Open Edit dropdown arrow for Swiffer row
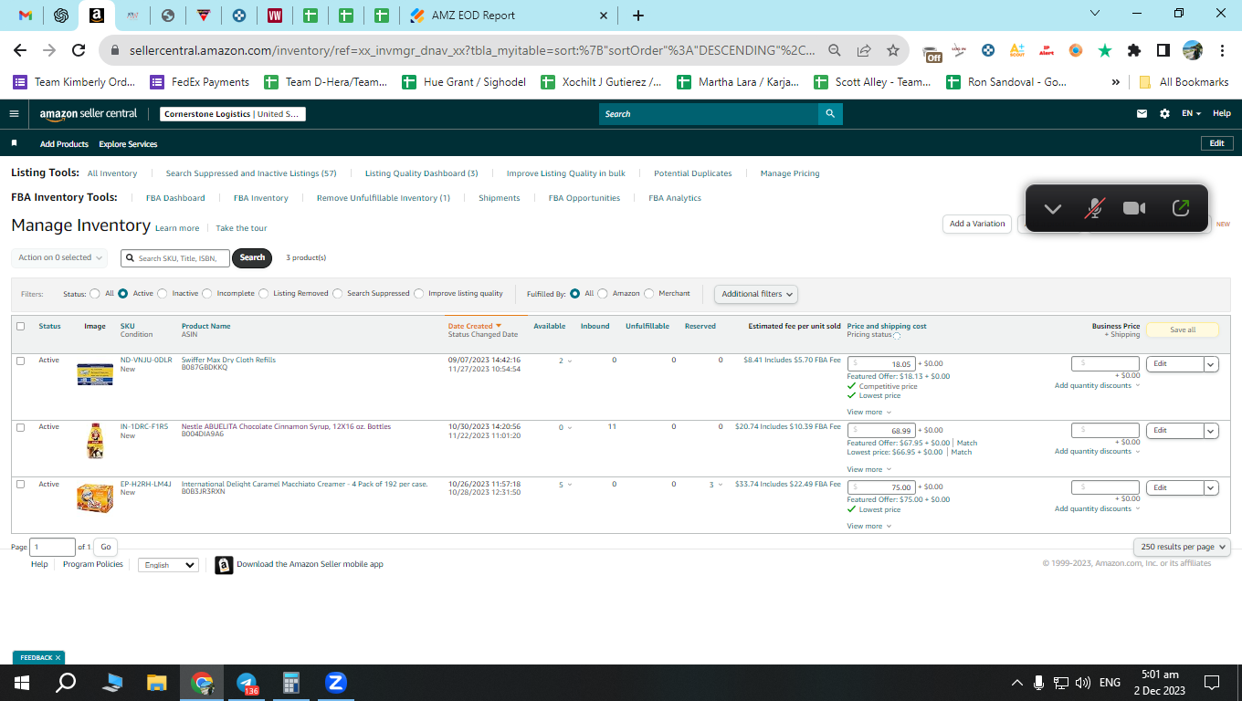The height and width of the screenshot is (701, 1242). coord(1212,364)
